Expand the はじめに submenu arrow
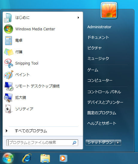The image size is (138, 164). coord(78,17)
